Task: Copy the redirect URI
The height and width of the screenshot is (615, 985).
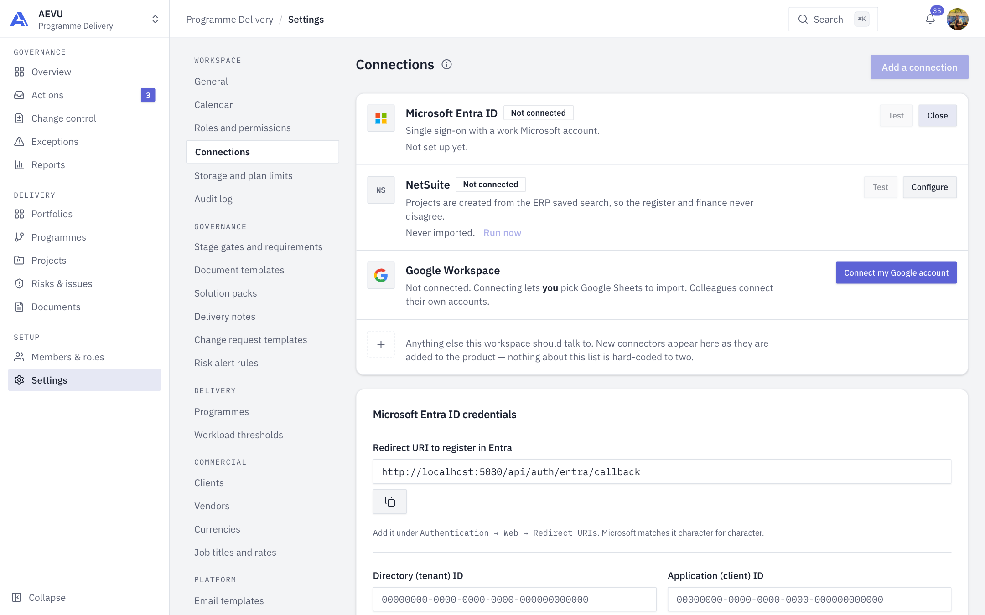Action: (390, 502)
